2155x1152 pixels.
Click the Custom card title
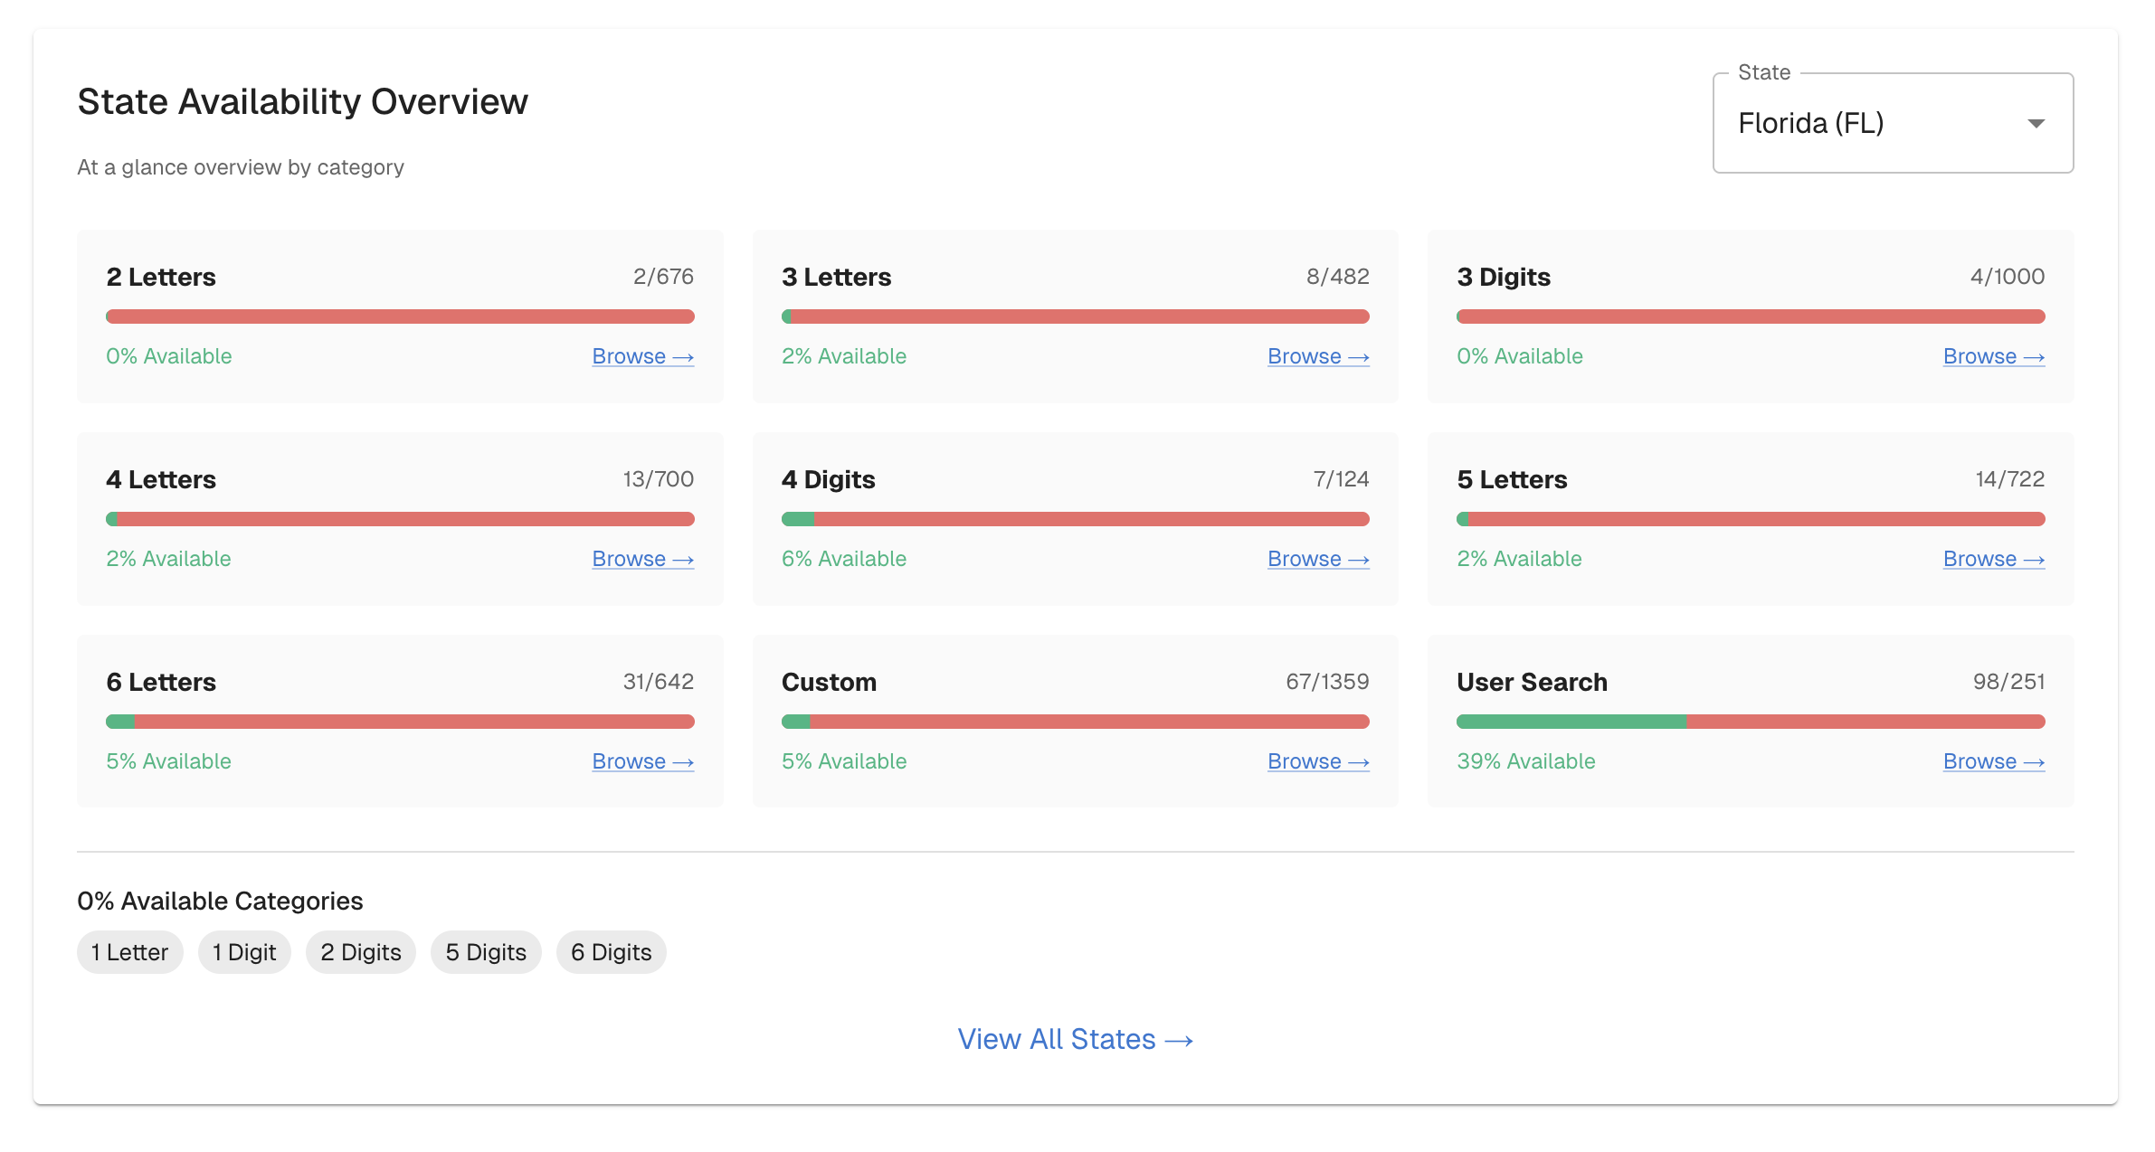[x=829, y=682]
